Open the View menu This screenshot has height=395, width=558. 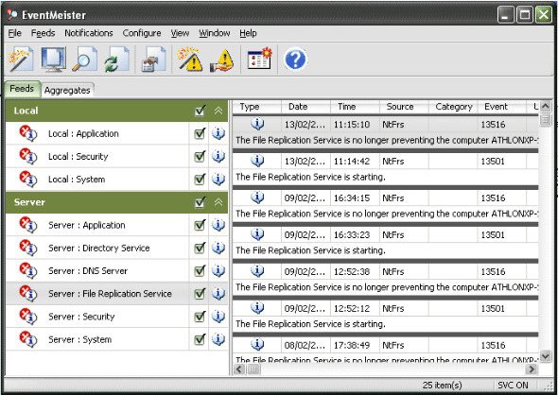coord(180,33)
